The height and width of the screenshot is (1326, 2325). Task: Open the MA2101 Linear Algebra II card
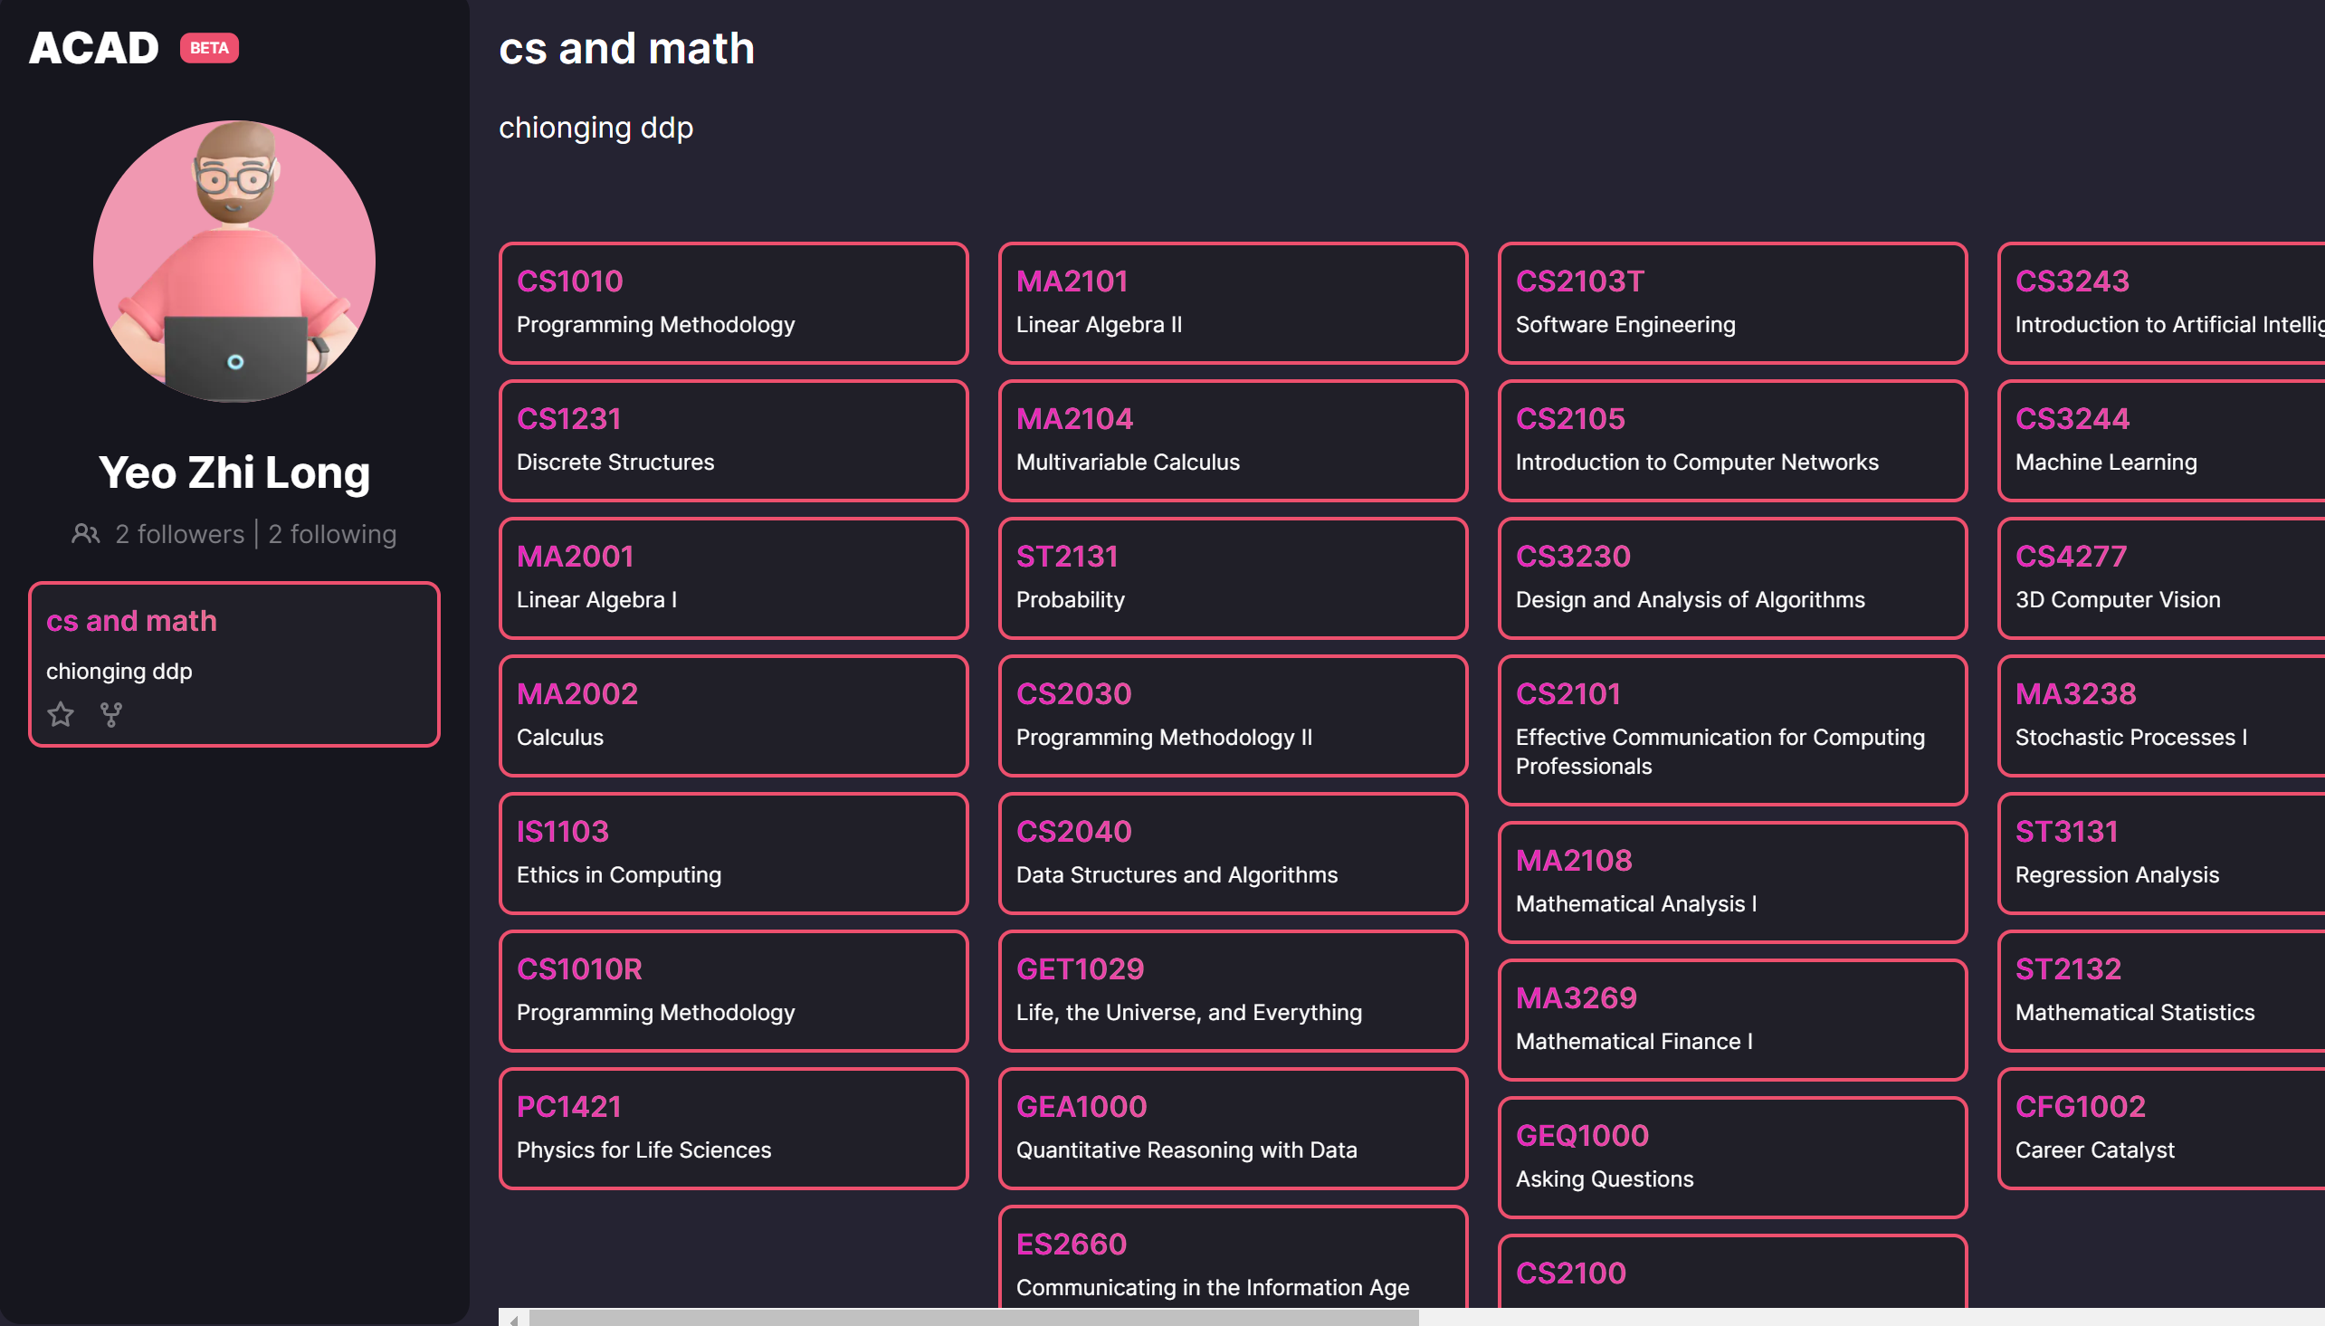[1233, 302]
